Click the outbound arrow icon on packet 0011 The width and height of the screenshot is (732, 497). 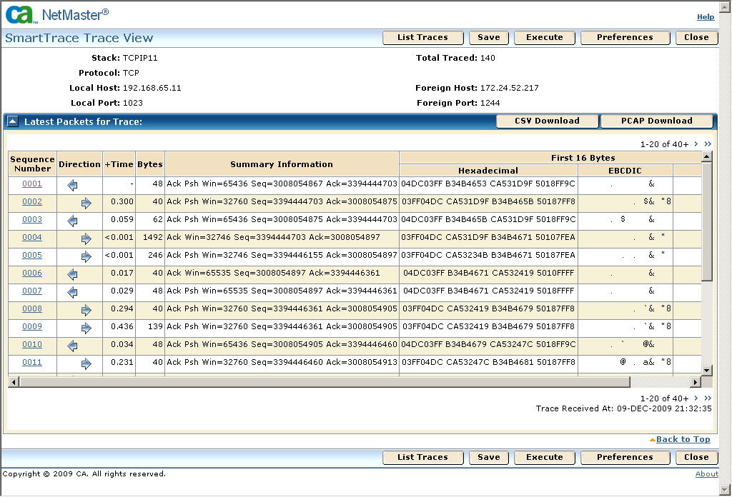pos(87,363)
